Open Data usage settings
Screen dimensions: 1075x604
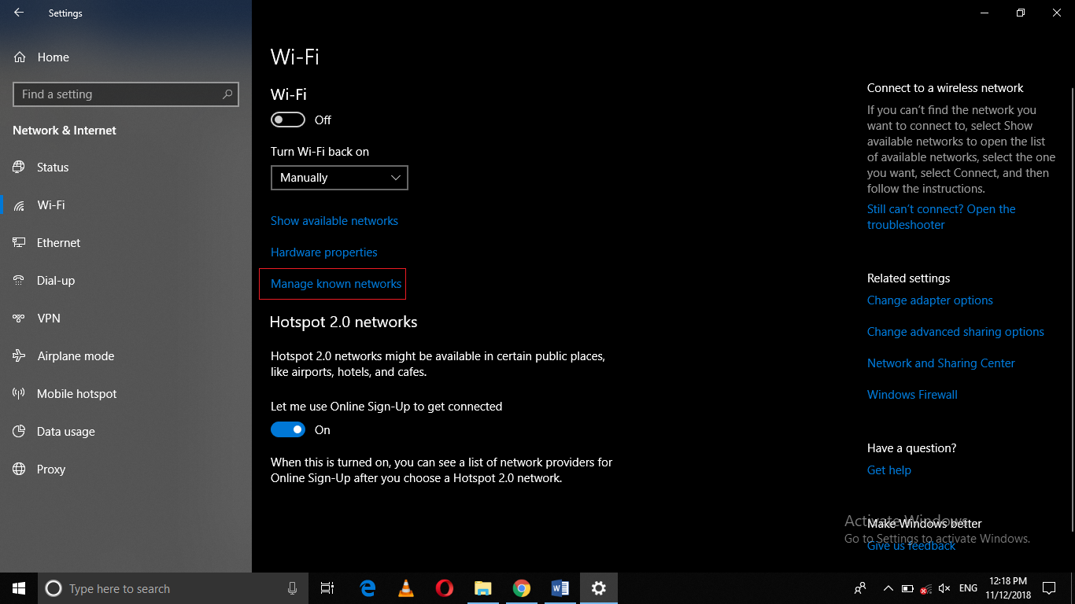pos(65,431)
